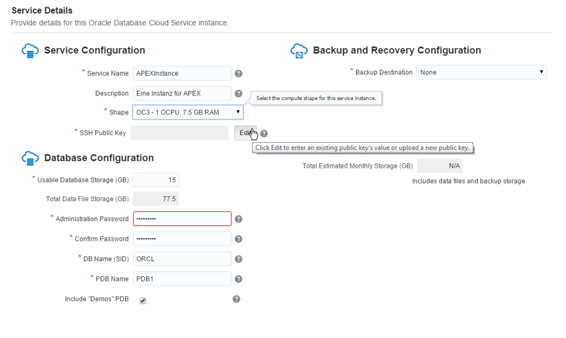Click the Edit button for SSH Public Key
566x338 pixels.
click(x=246, y=133)
